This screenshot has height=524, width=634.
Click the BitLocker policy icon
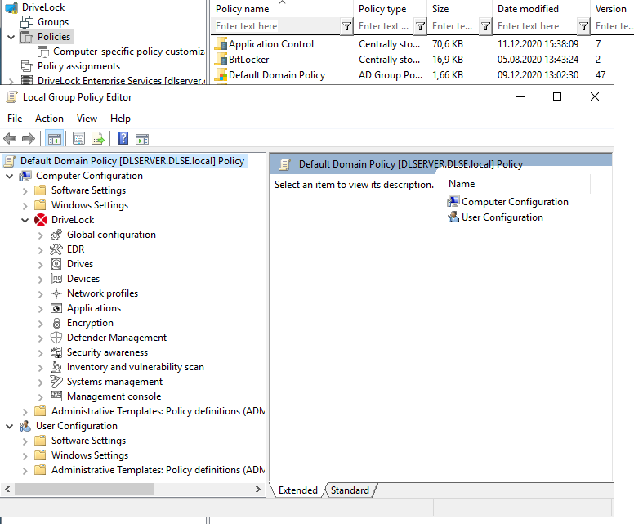pos(221,60)
